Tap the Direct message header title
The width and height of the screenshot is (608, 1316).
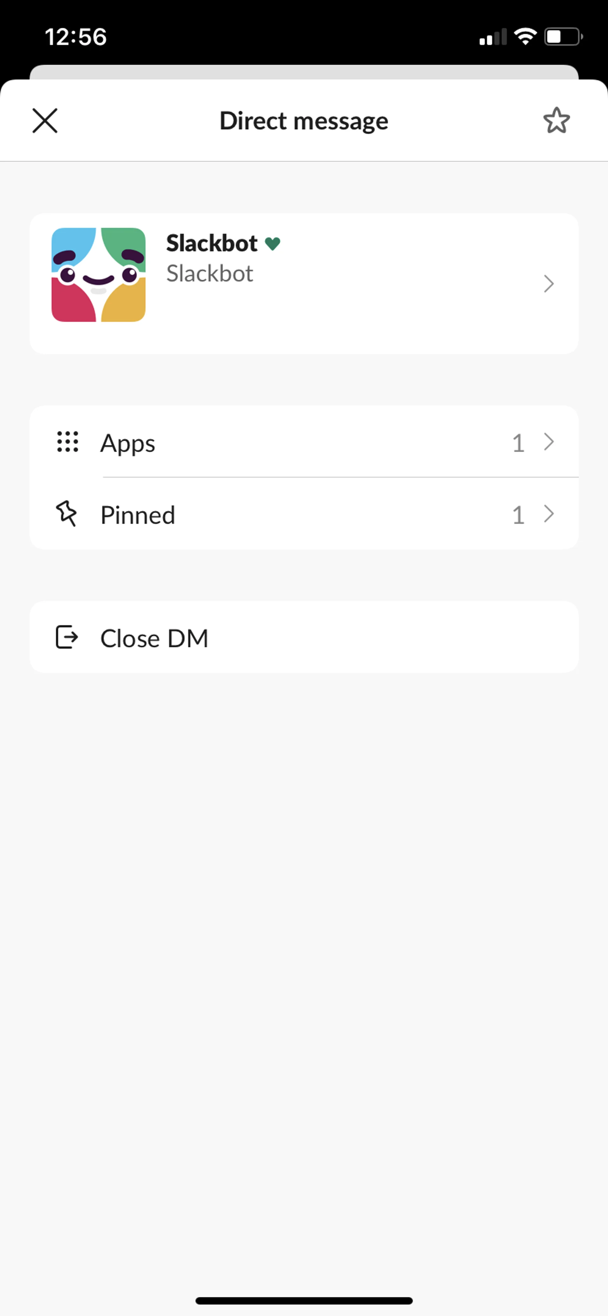pyautogui.click(x=303, y=121)
